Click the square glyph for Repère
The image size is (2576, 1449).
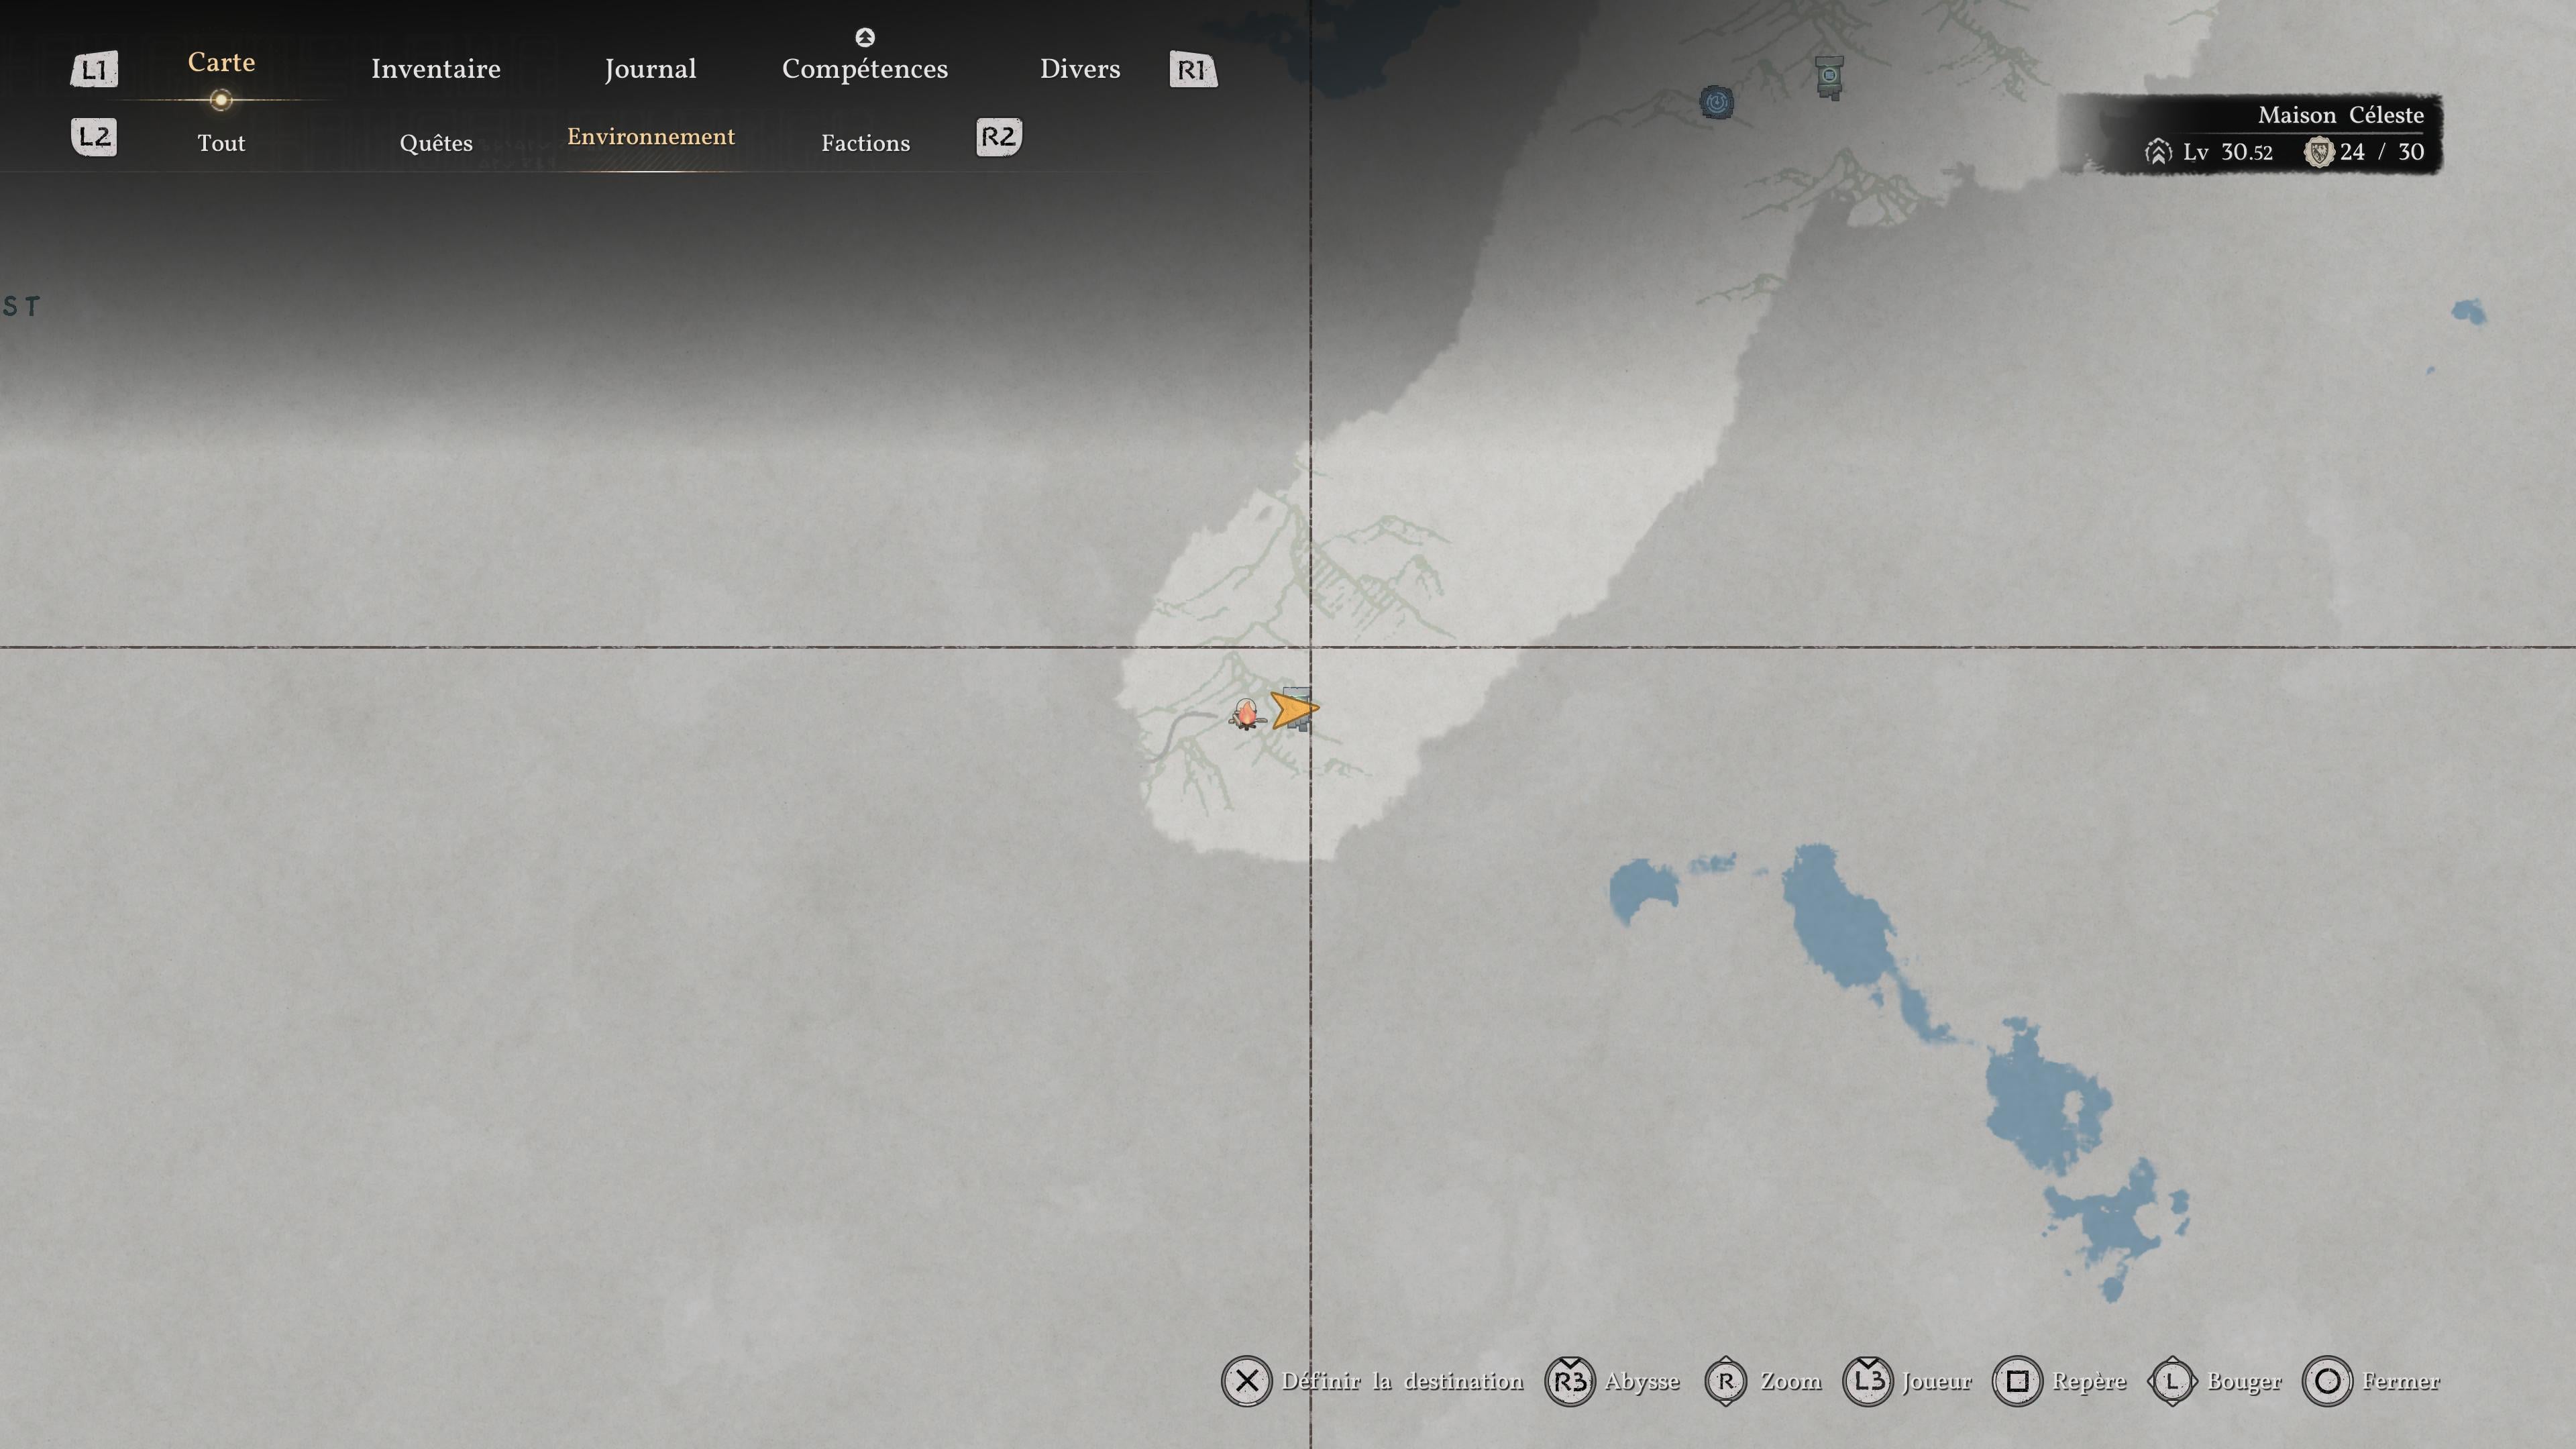2017,1381
